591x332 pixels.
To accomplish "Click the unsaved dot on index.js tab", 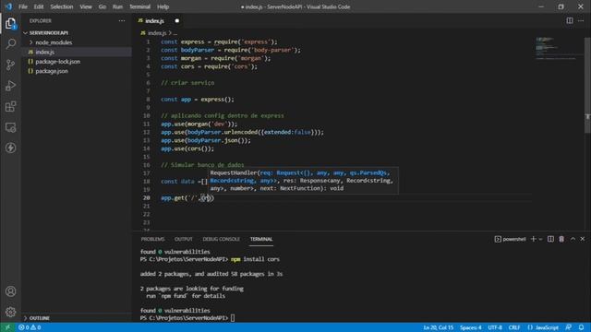I will point(176,20).
